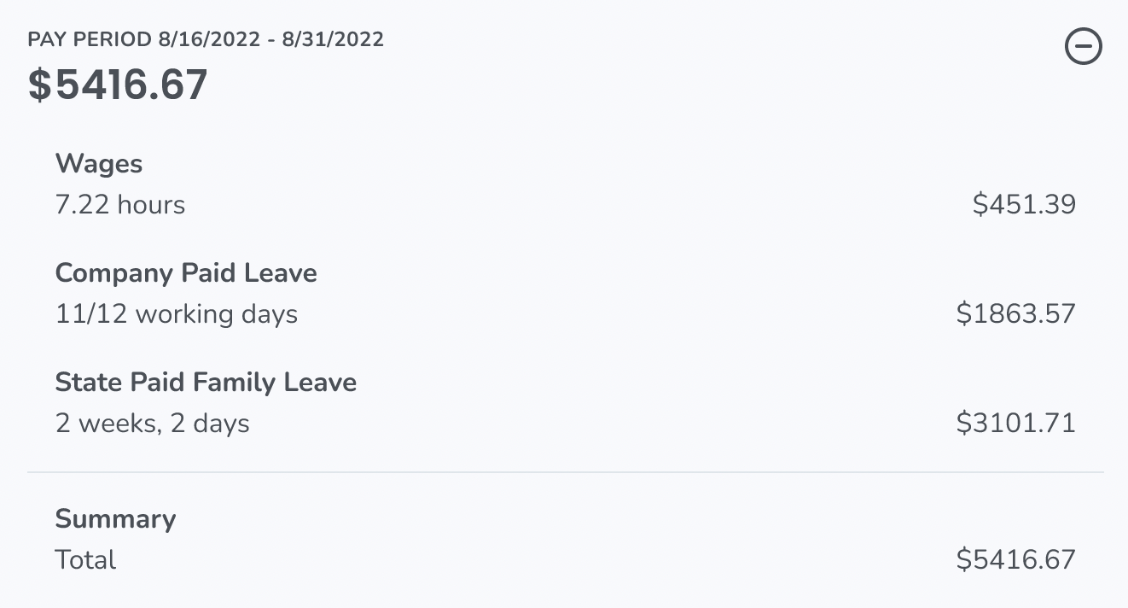Click the Company Paid Leave heading
Screen dimensions: 1128x608
pyautogui.click(x=186, y=272)
